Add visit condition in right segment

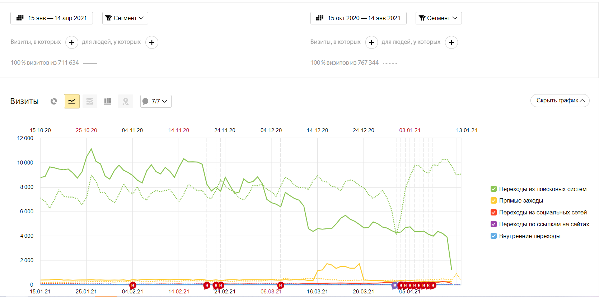tap(371, 42)
